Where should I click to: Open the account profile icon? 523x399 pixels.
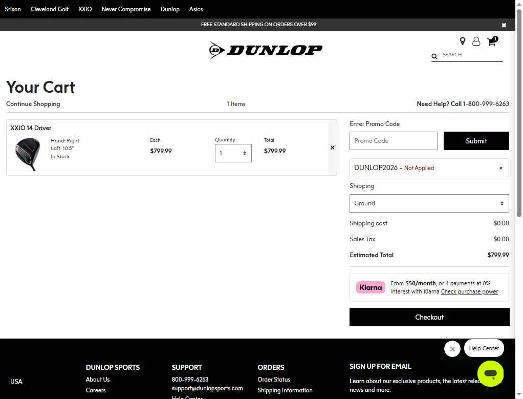point(476,41)
